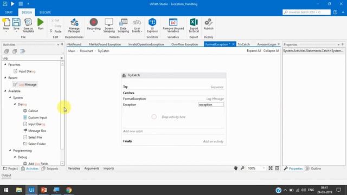This screenshot has height=195, width=347.
Task: Click Paste in the Edit group
Action: pos(56,31)
